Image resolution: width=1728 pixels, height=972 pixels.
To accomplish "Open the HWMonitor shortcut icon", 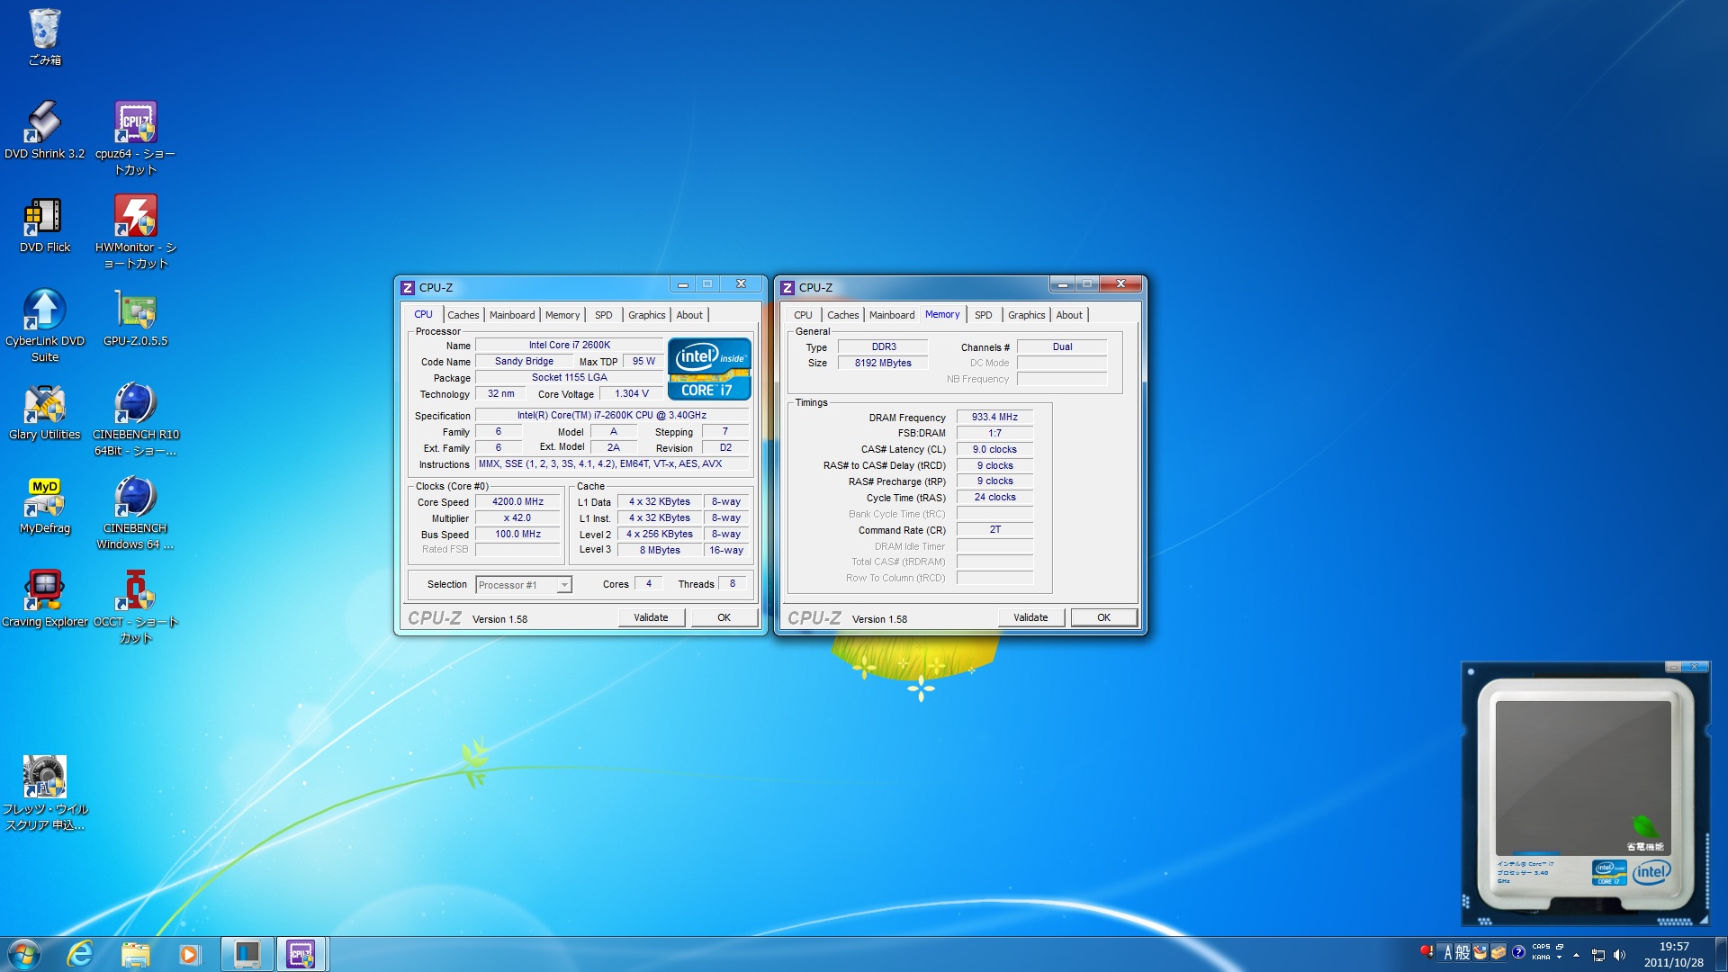I will tap(135, 217).
